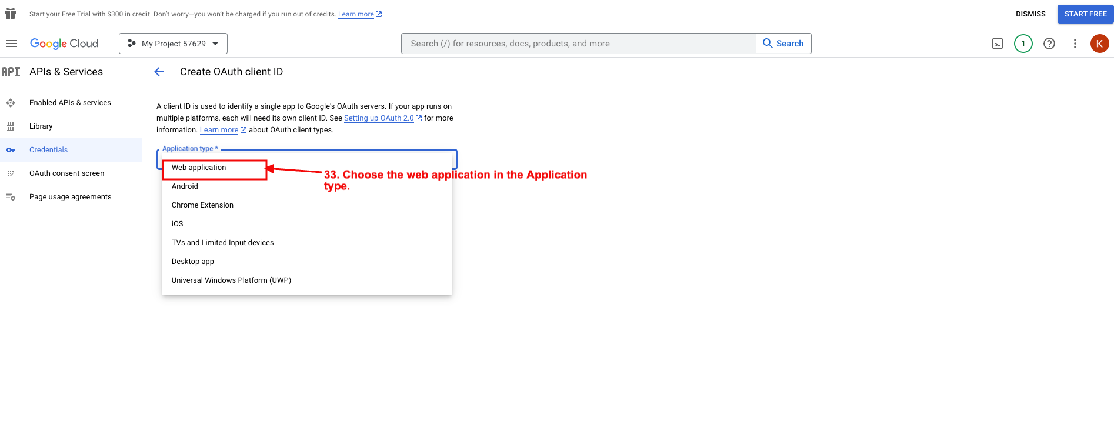Click the Create OAuth client ID title

[x=231, y=72]
